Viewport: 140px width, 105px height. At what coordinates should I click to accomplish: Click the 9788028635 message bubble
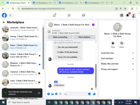click(59, 85)
